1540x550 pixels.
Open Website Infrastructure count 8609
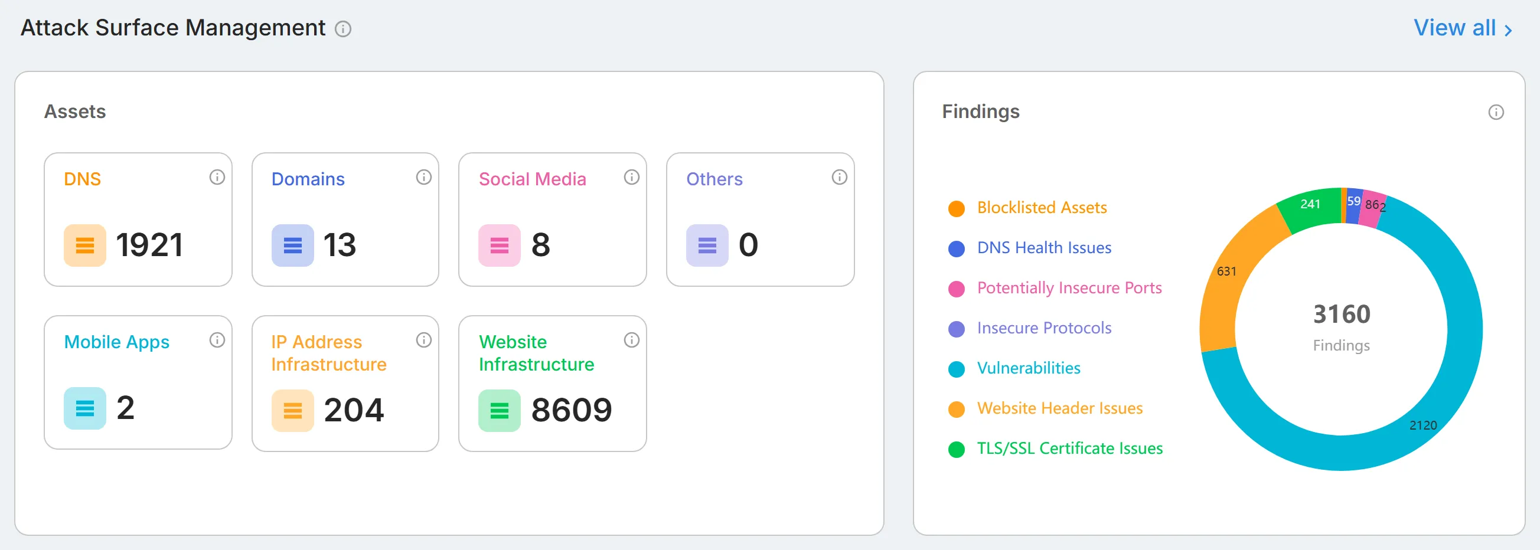(x=572, y=411)
